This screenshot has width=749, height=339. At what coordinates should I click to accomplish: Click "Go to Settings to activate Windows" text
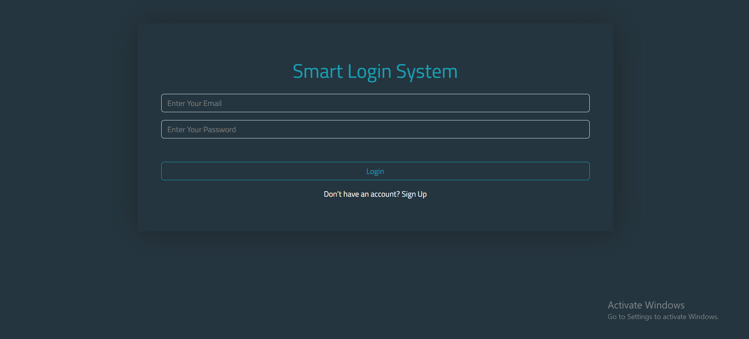[x=663, y=317]
